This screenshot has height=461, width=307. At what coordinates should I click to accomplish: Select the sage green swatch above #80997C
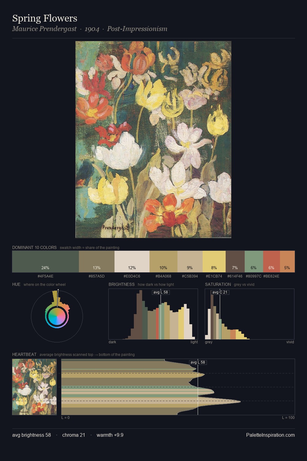254,262
